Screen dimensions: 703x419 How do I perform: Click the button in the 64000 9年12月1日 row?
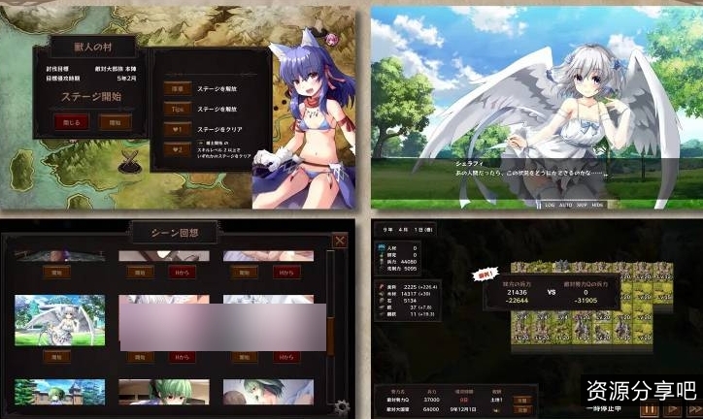[x=521, y=409]
